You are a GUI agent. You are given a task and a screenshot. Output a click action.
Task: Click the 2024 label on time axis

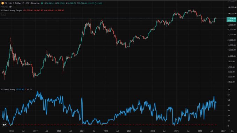[x=153, y=131]
